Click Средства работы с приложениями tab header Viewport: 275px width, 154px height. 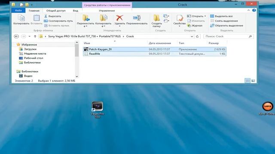107,5
